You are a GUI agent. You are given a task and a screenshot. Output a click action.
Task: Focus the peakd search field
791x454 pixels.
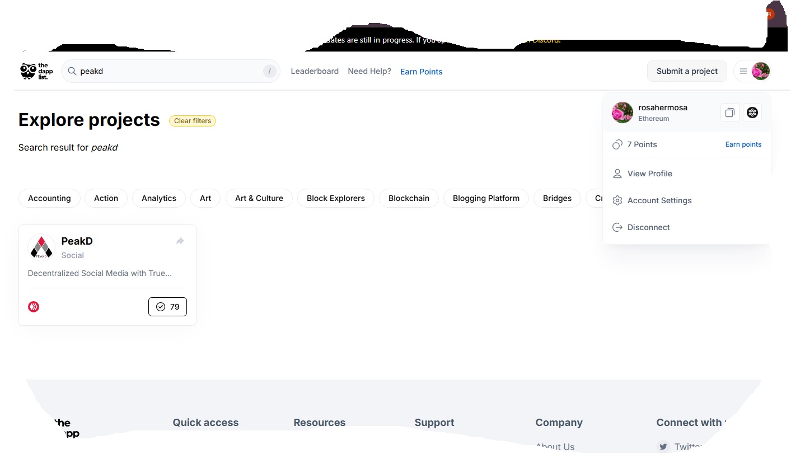click(x=170, y=71)
